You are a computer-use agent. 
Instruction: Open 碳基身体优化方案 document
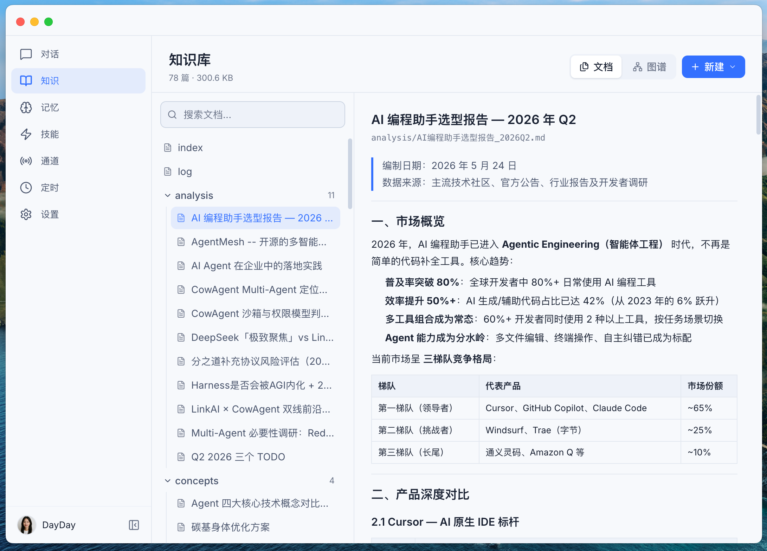point(256,527)
